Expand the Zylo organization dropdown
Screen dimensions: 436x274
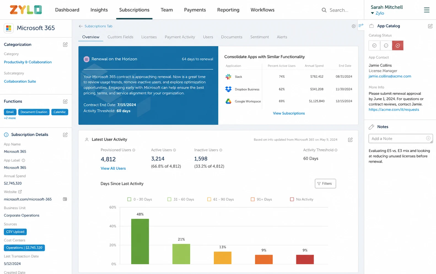click(x=377, y=13)
